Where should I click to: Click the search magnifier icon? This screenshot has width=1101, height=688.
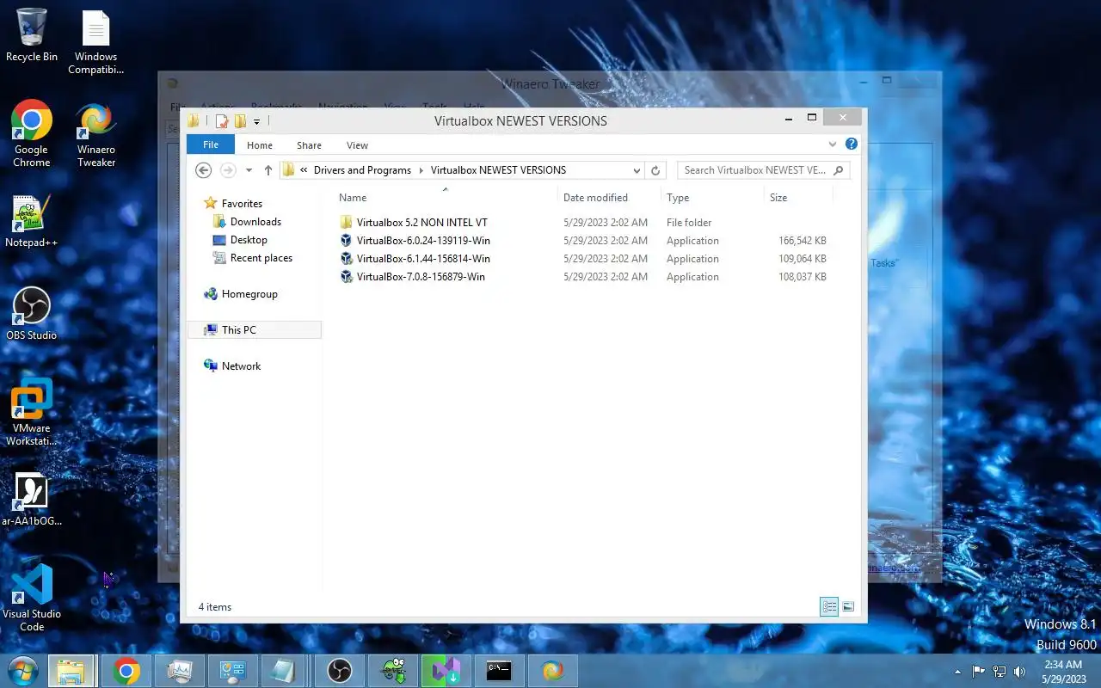(839, 170)
